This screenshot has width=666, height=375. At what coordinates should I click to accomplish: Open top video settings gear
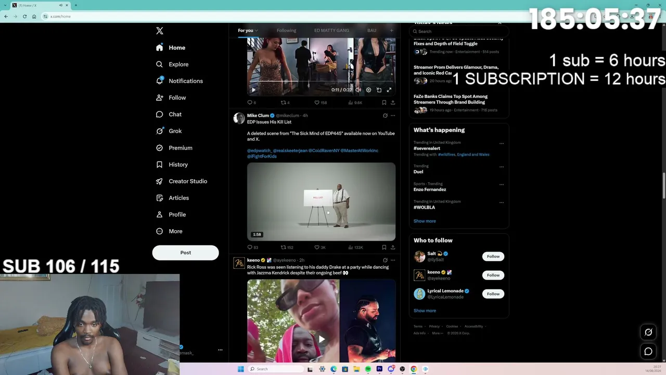point(368,90)
